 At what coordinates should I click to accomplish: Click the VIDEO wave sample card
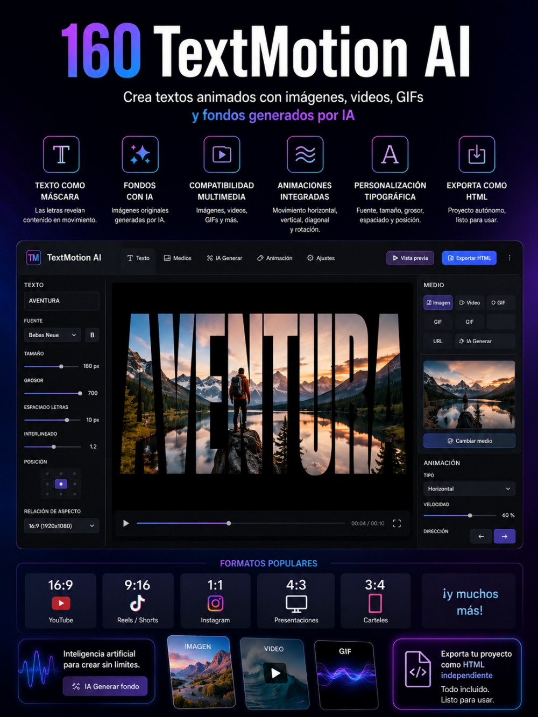coord(275,673)
